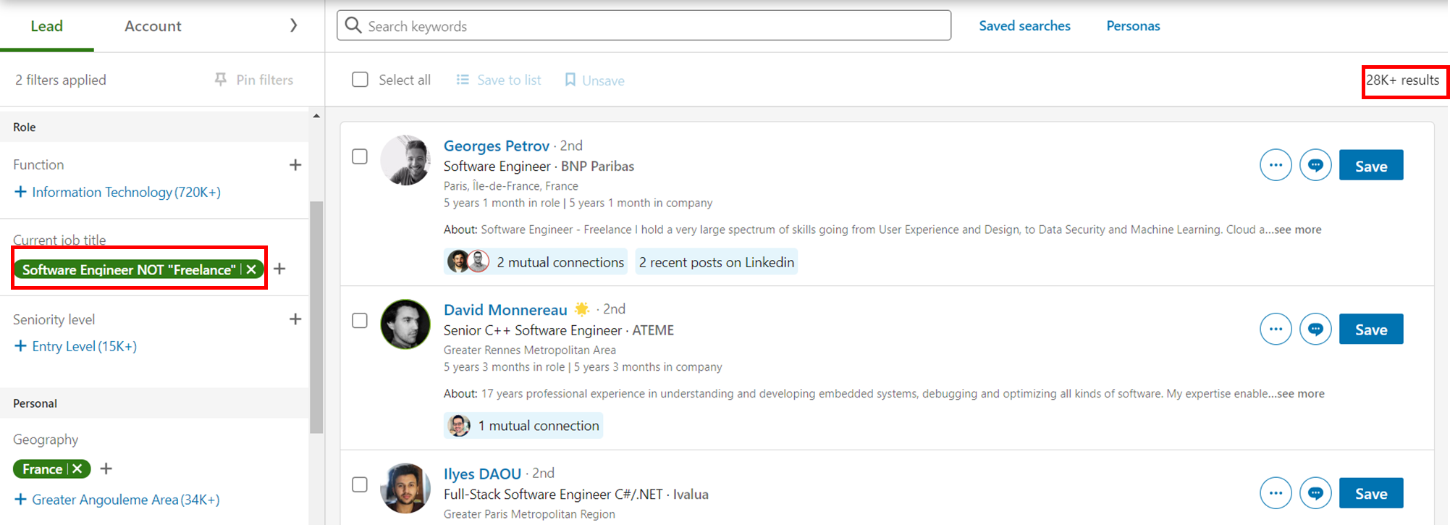Image resolution: width=1450 pixels, height=525 pixels.
Task: Click the chevron next to Account tab
Action: [293, 26]
